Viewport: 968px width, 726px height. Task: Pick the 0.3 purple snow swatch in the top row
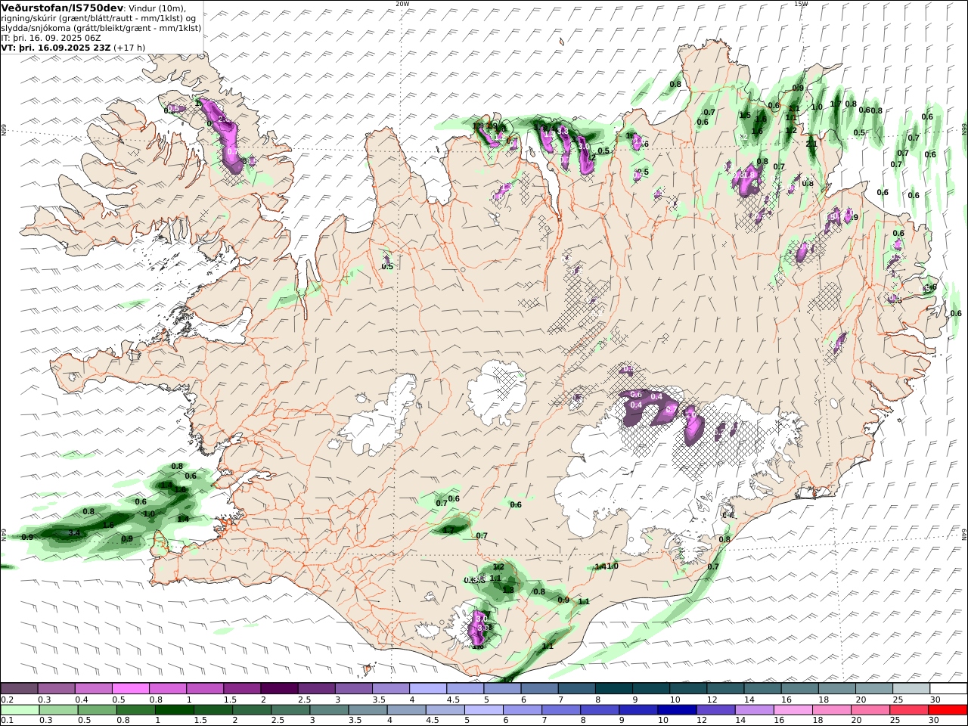(56, 689)
